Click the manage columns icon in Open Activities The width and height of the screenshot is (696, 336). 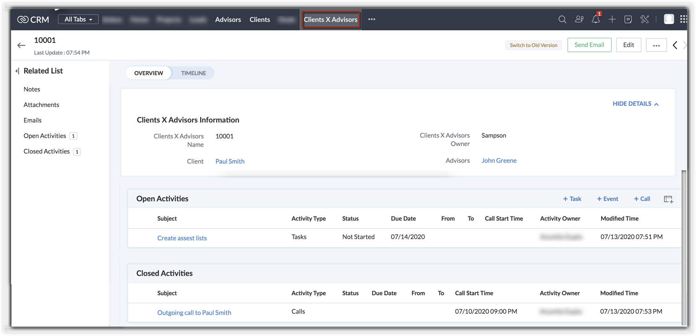click(x=668, y=199)
